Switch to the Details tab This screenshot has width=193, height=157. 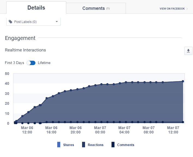(x=36, y=8)
